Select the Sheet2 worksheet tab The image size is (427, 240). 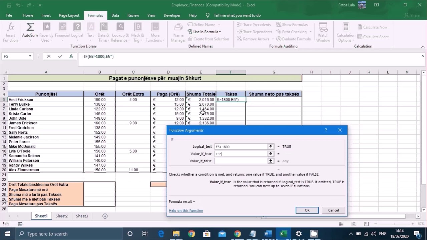coord(61,216)
